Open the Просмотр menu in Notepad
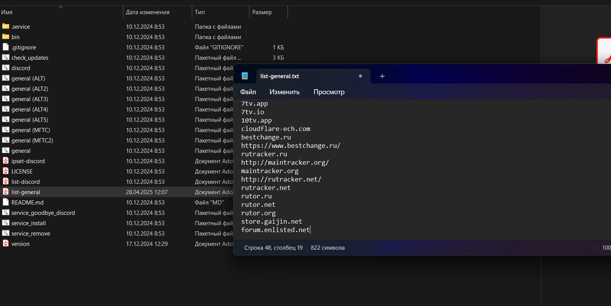Viewport: 611px width, 306px height. [329, 92]
